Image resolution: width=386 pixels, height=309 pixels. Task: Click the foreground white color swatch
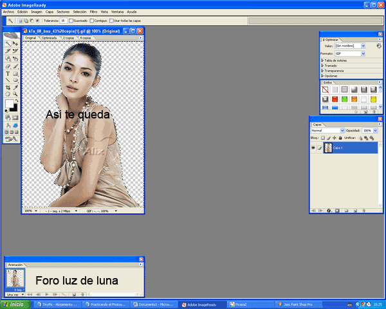[x=10, y=104]
